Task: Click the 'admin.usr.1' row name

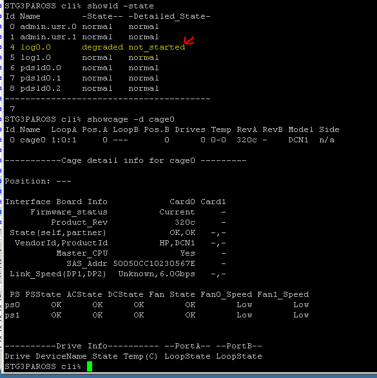Action: pyautogui.click(x=48, y=37)
